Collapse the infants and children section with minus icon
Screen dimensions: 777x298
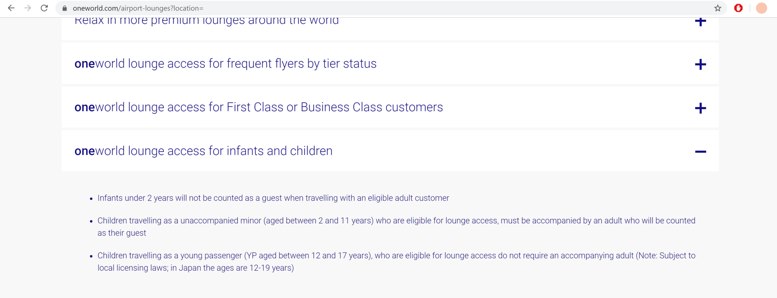coord(700,151)
